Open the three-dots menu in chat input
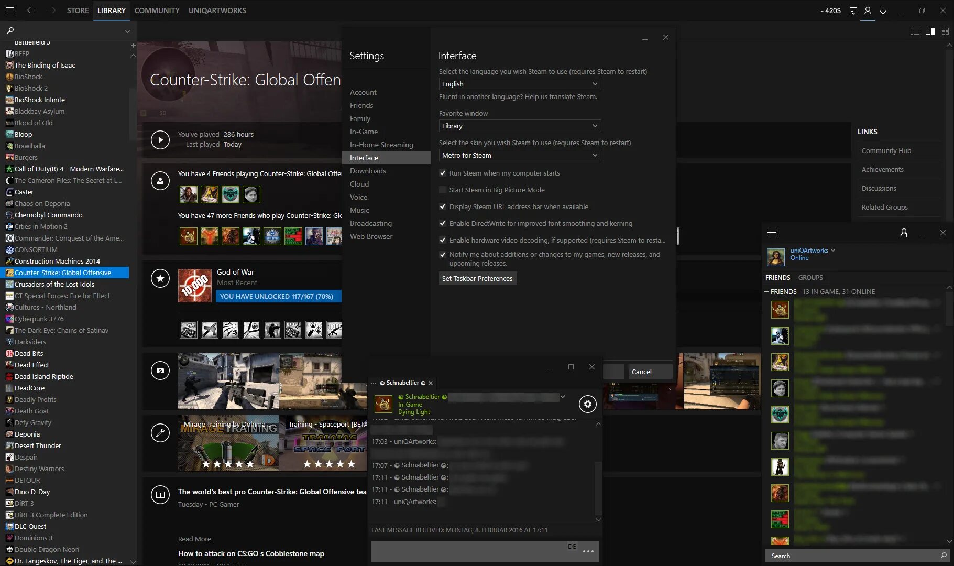Viewport: 954px width, 566px height. point(588,551)
